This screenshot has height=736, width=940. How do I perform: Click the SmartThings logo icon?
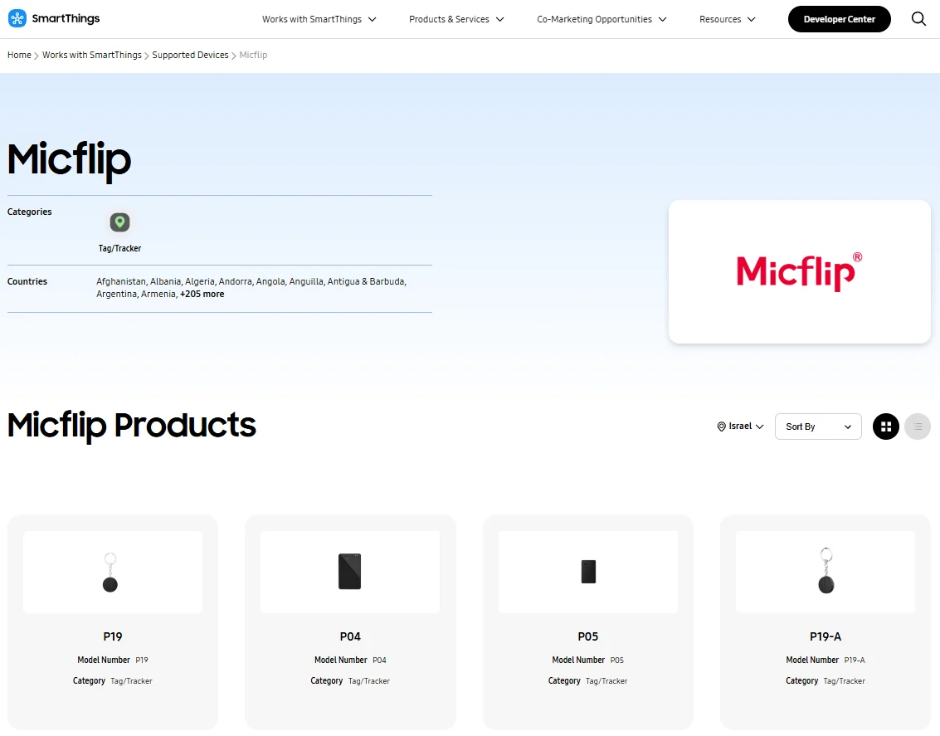click(x=17, y=18)
